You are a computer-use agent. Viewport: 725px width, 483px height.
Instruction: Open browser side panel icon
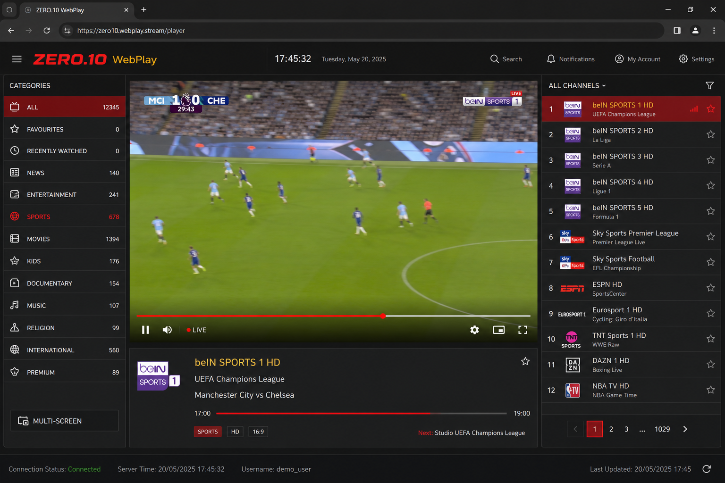[677, 31]
